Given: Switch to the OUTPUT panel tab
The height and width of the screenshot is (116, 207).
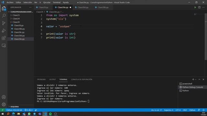Looking at the screenshot, I should pos(52,80).
